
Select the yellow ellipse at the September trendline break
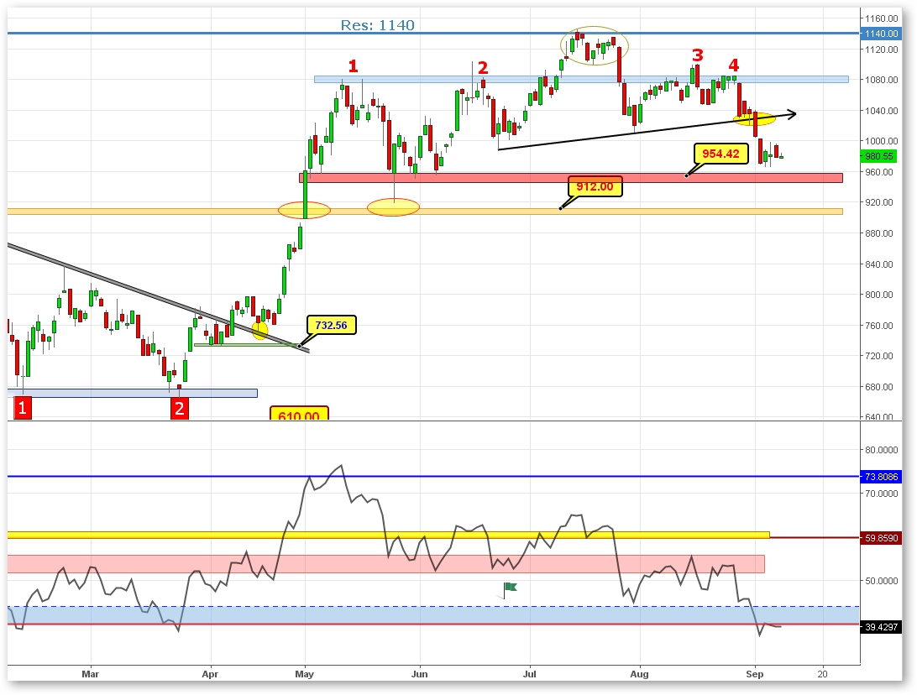point(754,120)
